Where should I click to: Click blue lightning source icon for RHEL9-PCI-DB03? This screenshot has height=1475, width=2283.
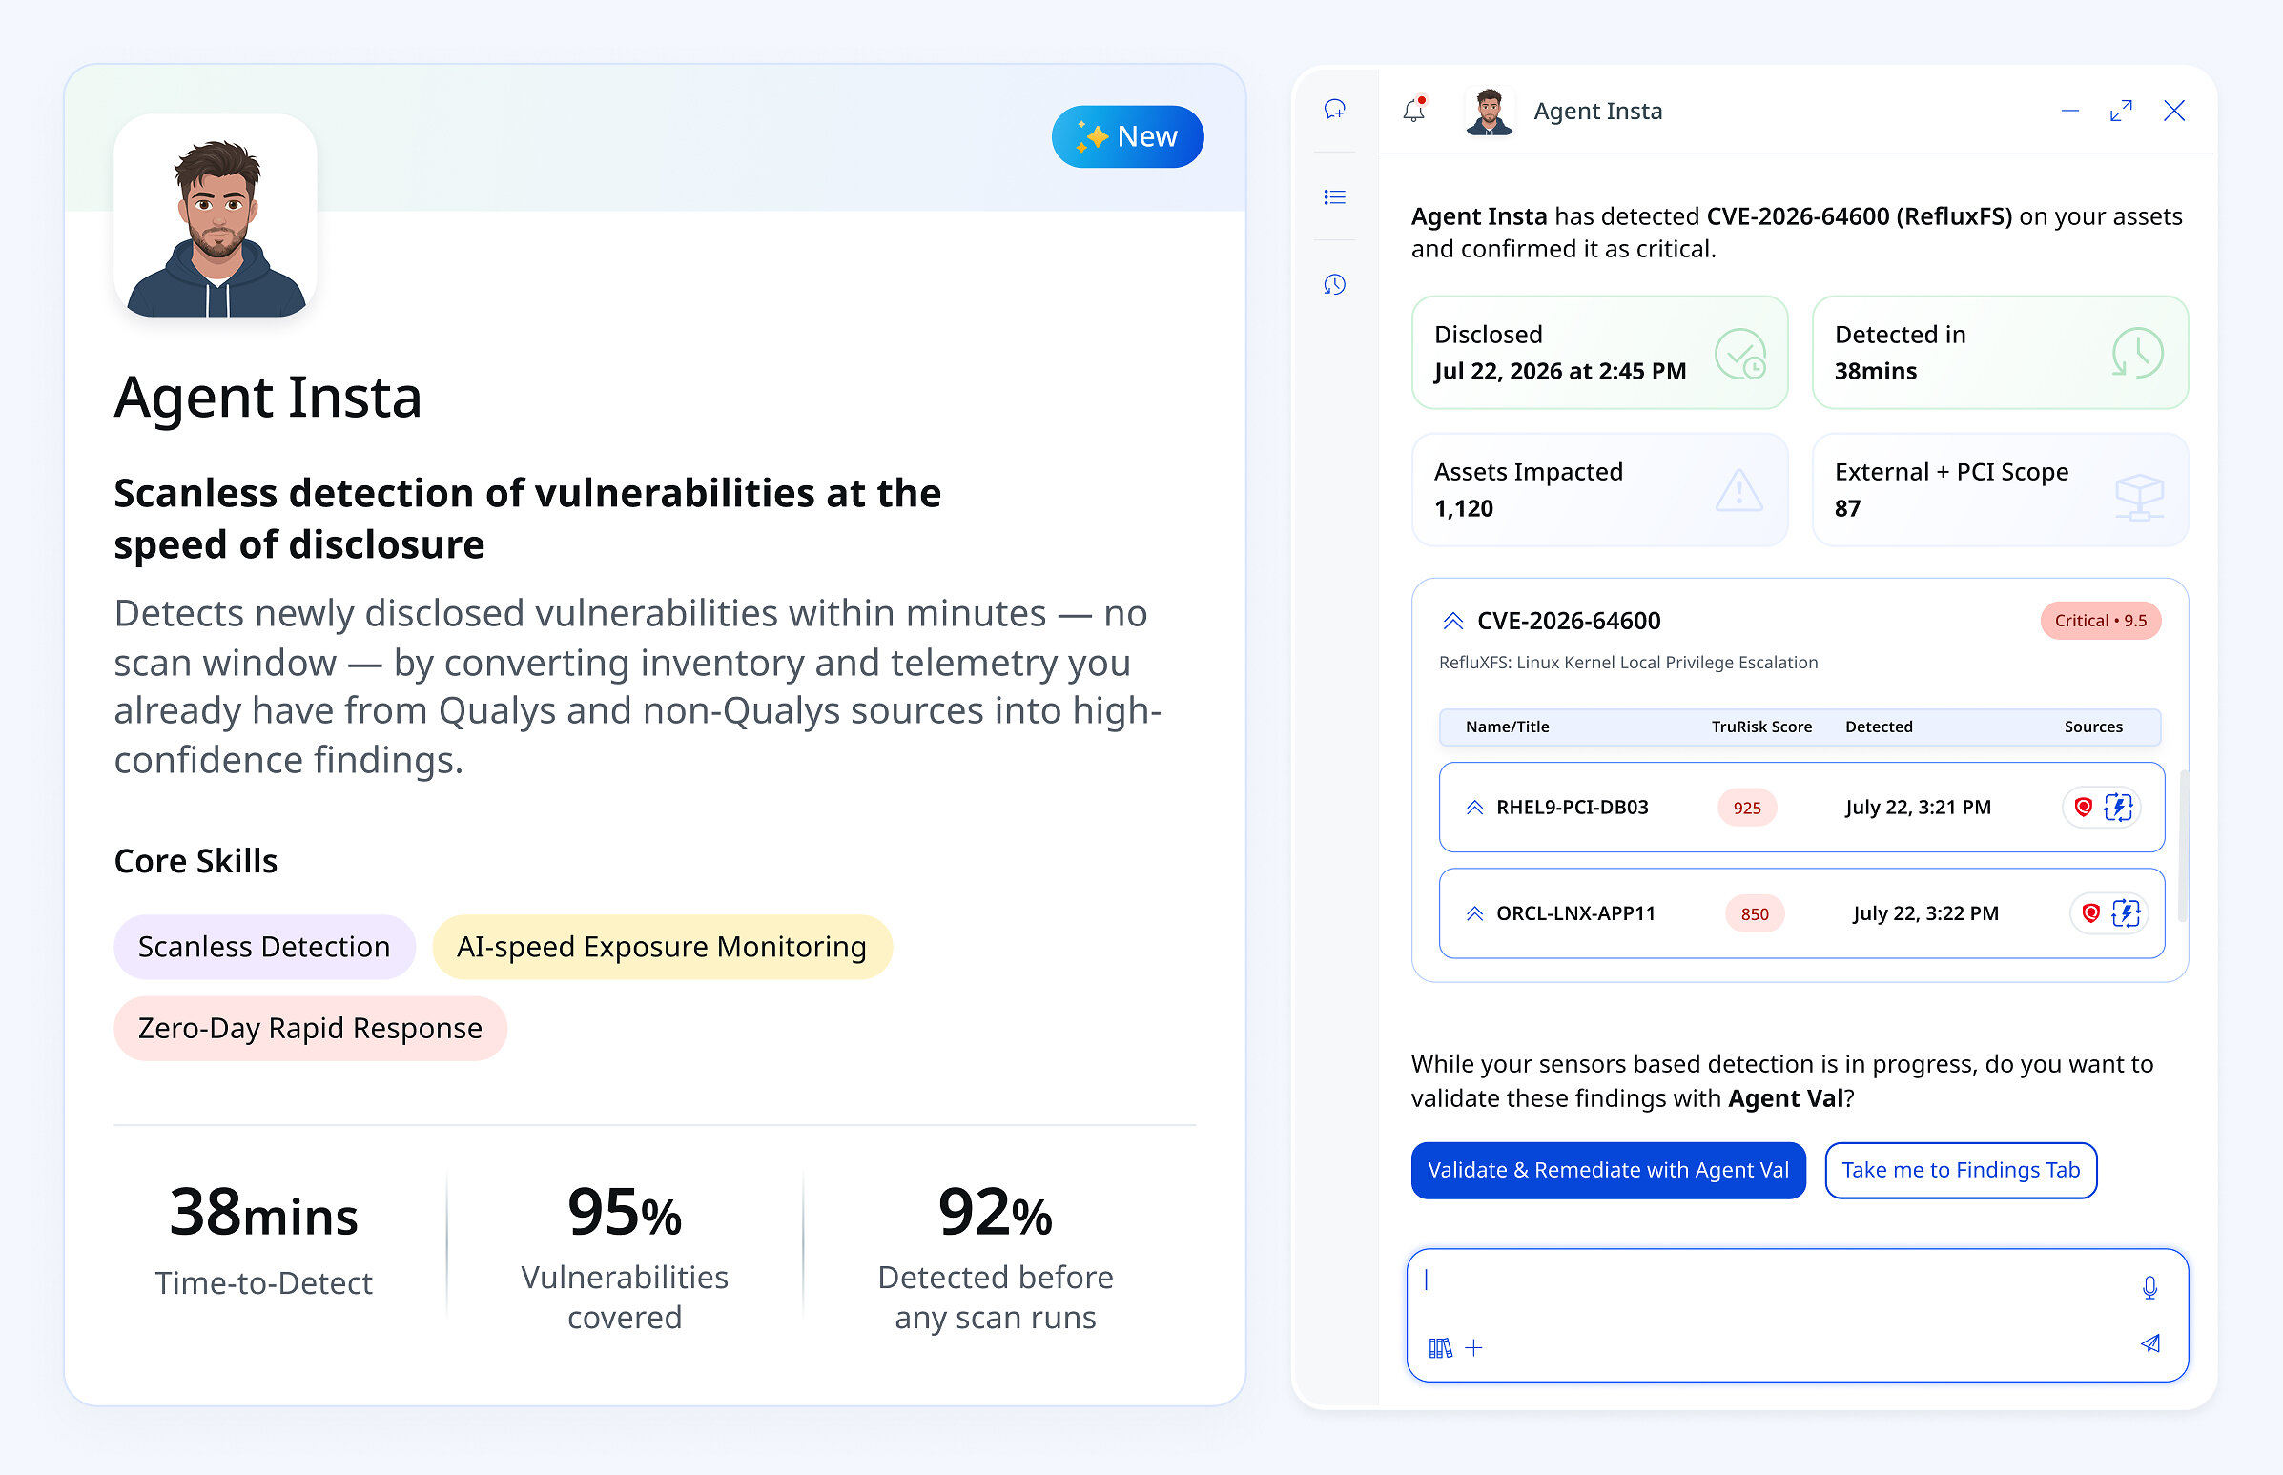coord(2118,808)
